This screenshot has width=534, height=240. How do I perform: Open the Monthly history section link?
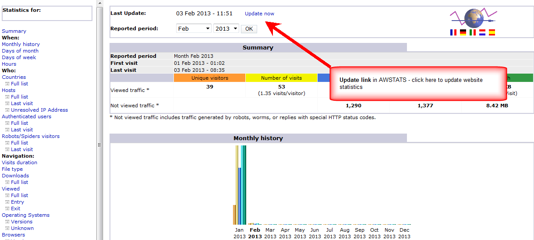tap(21, 44)
